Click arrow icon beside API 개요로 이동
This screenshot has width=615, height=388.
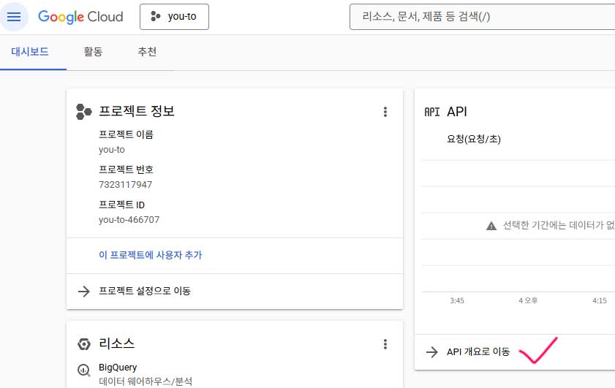(x=432, y=352)
